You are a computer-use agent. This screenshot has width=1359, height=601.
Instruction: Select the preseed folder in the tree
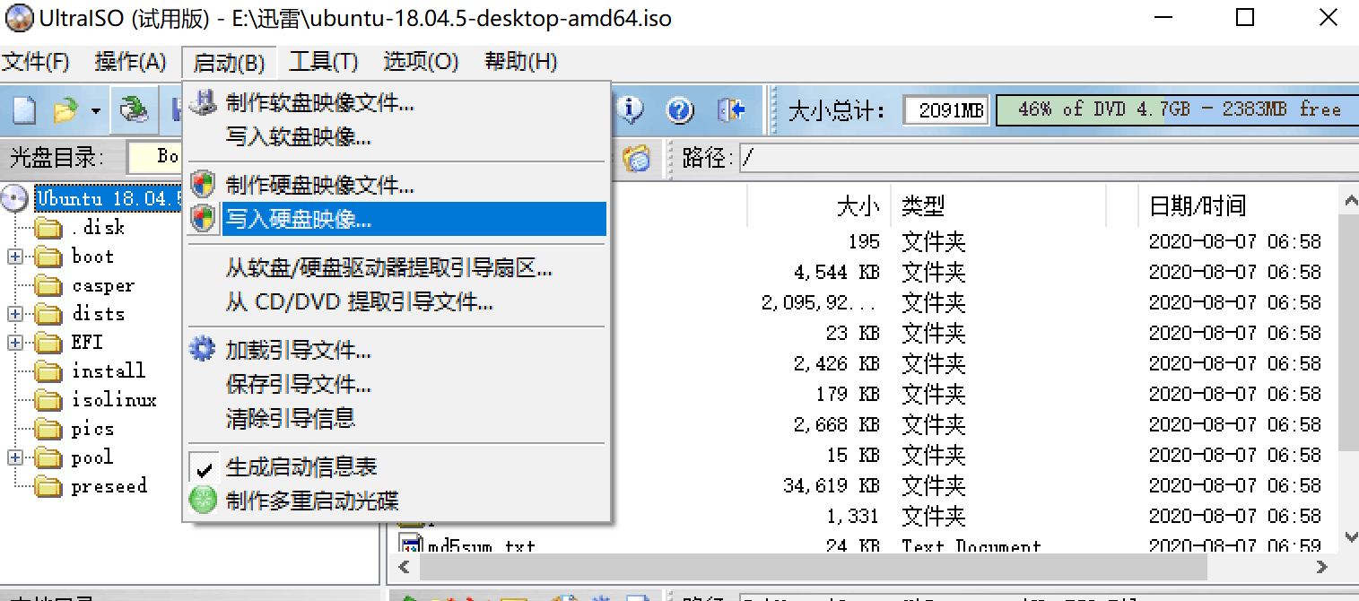click(109, 486)
